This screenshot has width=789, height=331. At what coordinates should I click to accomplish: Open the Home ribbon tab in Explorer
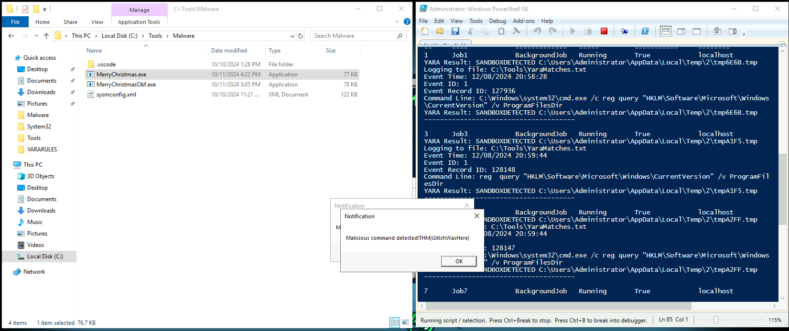43,22
